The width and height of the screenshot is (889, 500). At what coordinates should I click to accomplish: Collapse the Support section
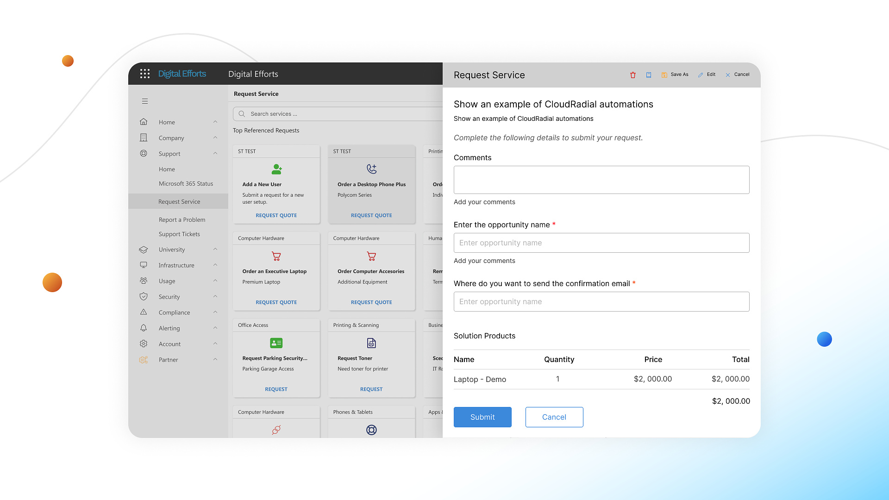[215, 153]
